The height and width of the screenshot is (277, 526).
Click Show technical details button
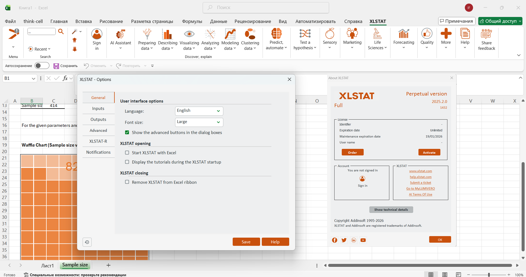click(x=391, y=210)
